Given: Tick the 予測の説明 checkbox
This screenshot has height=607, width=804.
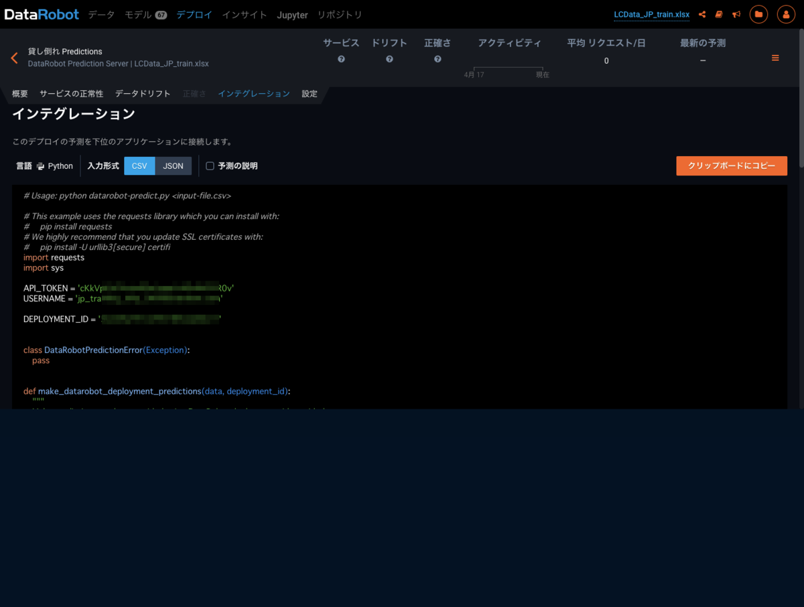Looking at the screenshot, I should click(210, 166).
